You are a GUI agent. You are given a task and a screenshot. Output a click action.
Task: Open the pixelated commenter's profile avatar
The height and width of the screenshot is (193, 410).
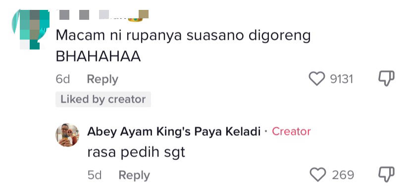click(x=31, y=29)
